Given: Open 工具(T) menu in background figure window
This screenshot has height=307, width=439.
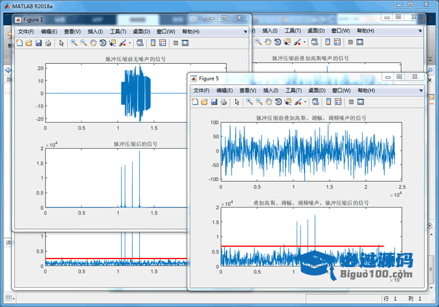Looking at the screenshot, I should (x=293, y=31).
